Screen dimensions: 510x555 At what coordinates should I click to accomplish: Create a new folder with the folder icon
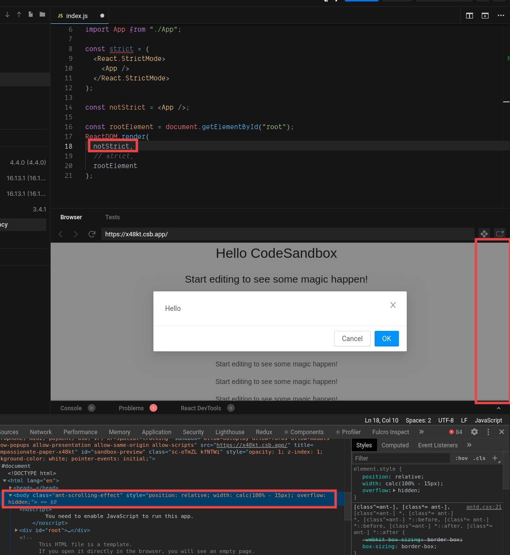point(42,15)
